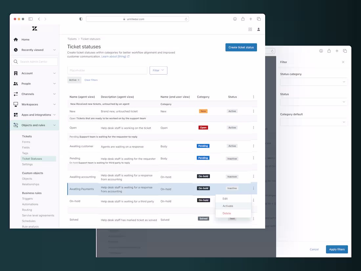This screenshot has height=271, width=361.
Task: Click the user profile avatar icon
Action: click(x=259, y=29)
